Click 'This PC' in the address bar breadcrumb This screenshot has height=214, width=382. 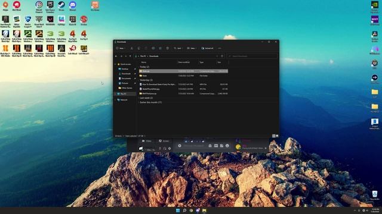(143, 56)
